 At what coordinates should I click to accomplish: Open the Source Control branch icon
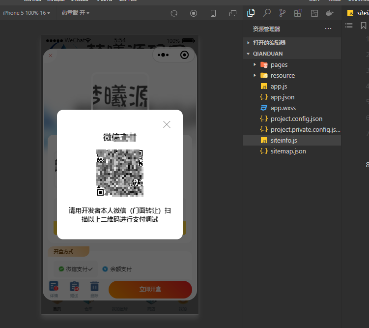[x=283, y=13]
